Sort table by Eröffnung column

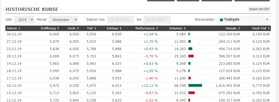tap(50, 28)
